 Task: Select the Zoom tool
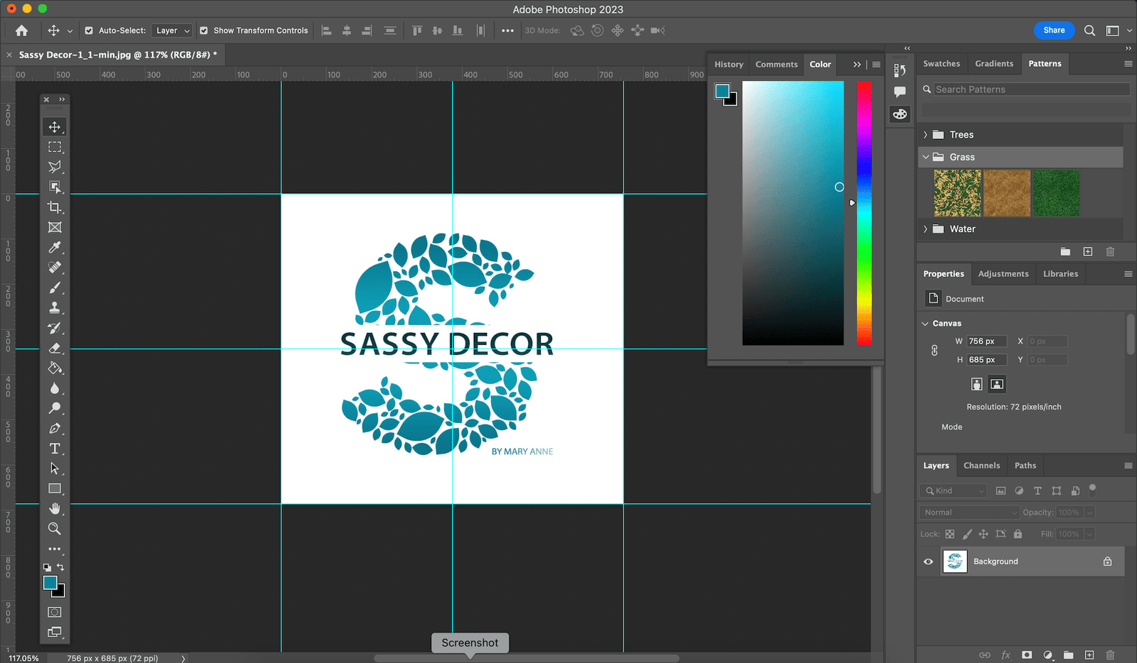click(55, 529)
